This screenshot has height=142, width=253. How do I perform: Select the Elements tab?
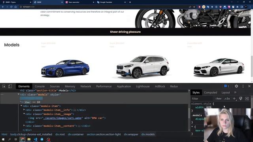click(x=24, y=86)
